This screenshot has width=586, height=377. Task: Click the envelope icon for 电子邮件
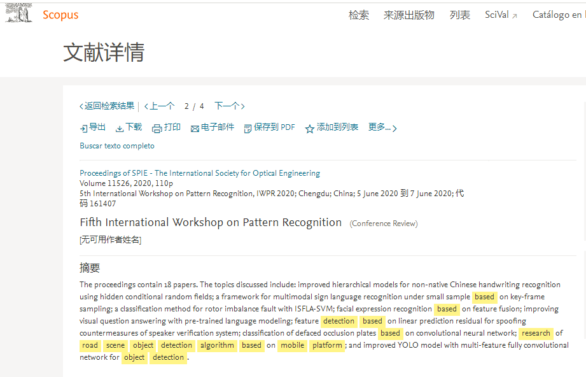click(x=195, y=128)
